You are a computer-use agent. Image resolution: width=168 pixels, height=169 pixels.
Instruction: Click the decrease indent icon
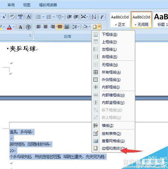69,17
